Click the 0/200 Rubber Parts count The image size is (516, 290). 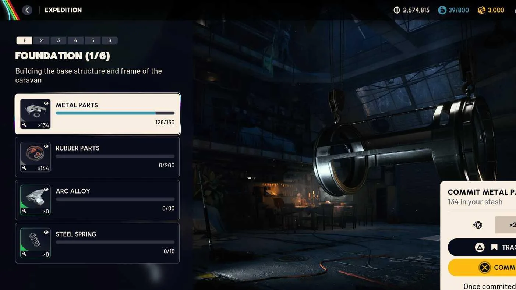167,166
